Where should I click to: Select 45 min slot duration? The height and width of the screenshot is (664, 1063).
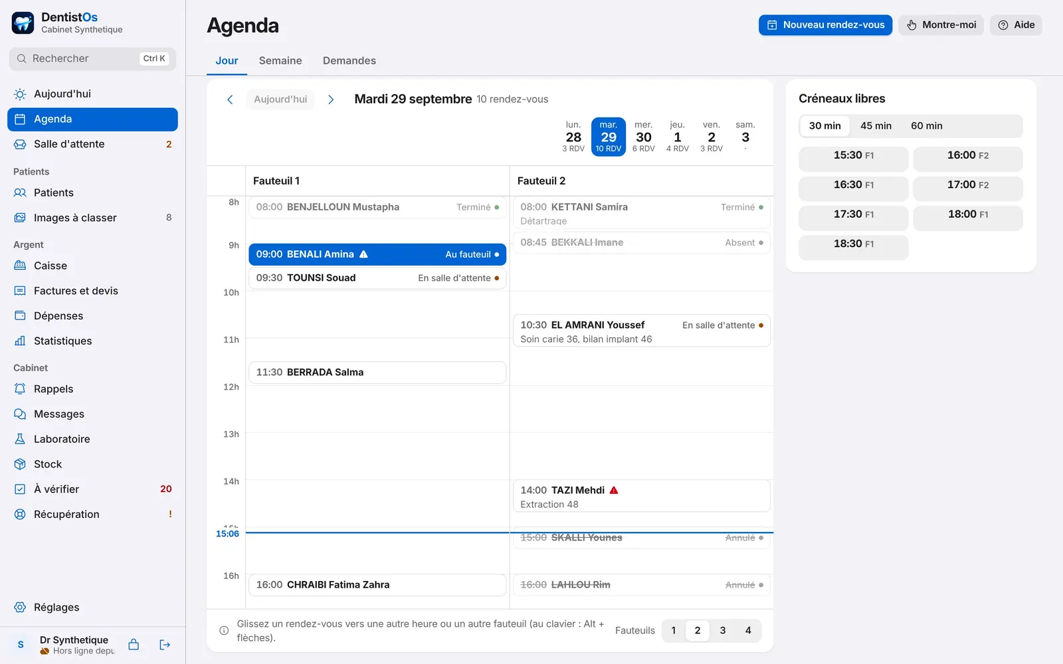[876, 125]
